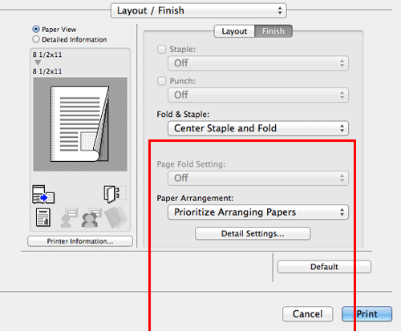Screen dimensions: 401x331
Task: Open the Punch Off dropdown
Action: pyautogui.click(x=258, y=95)
